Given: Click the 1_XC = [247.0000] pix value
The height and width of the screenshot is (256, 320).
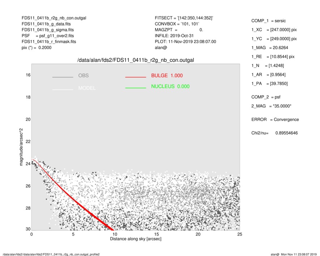Looking at the screenshot, I should point(274,30).
